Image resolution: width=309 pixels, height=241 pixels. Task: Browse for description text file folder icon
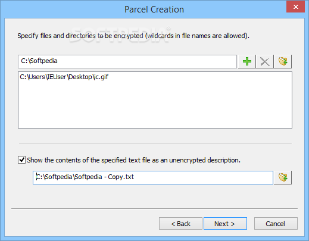pyautogui.click(x=283, y=177)
